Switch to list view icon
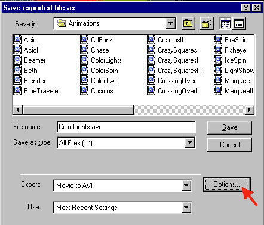 (x=225, y=23)
